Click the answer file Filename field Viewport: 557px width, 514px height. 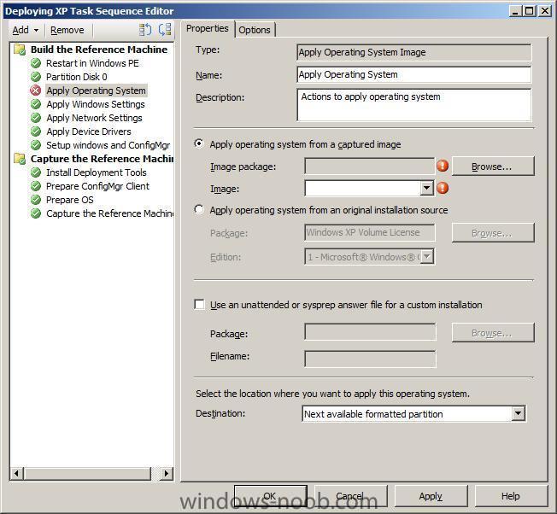370,359
